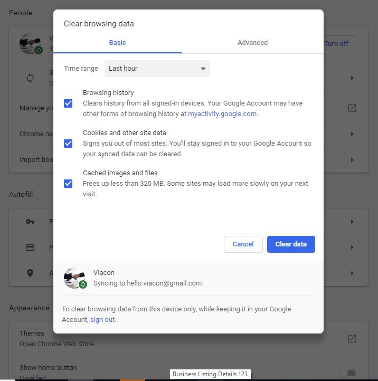The image size is (378, 381).
Task: Open the Time range dropdown
Action: coord(157,69)
